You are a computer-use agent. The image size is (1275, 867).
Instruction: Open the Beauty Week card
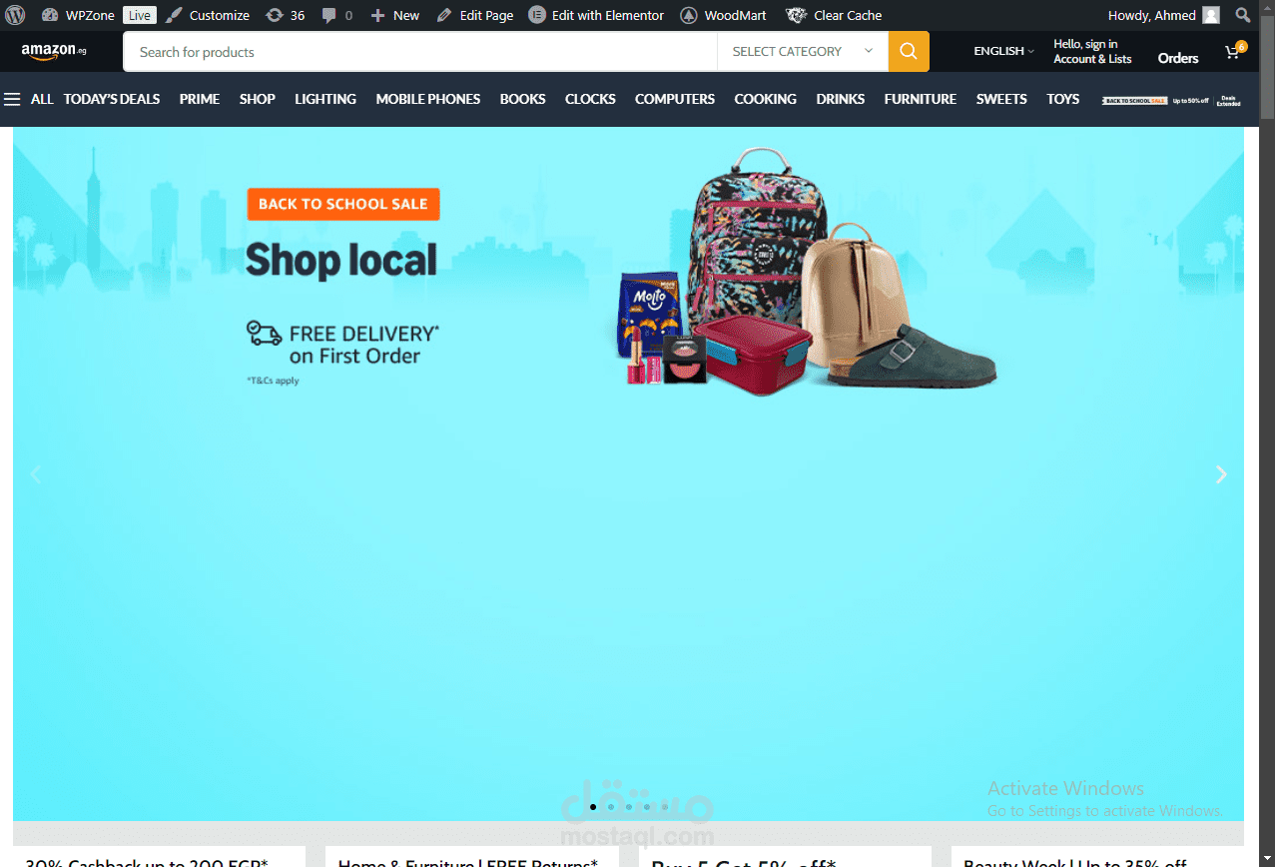tap(1097, 857)
